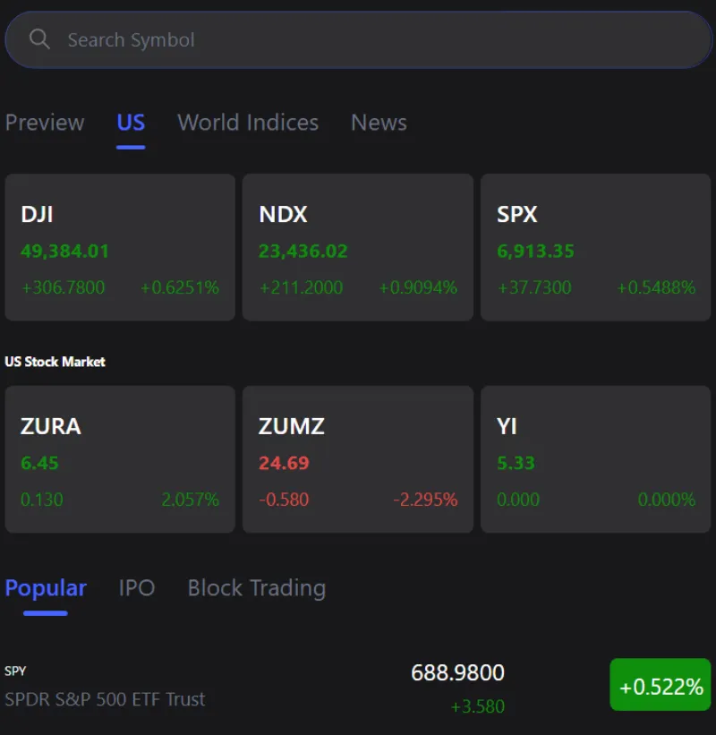Switch to the Popular list tab

pos(46,588)
